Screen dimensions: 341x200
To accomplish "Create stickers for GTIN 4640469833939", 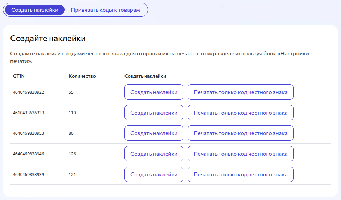I will (x=154, y=175).
